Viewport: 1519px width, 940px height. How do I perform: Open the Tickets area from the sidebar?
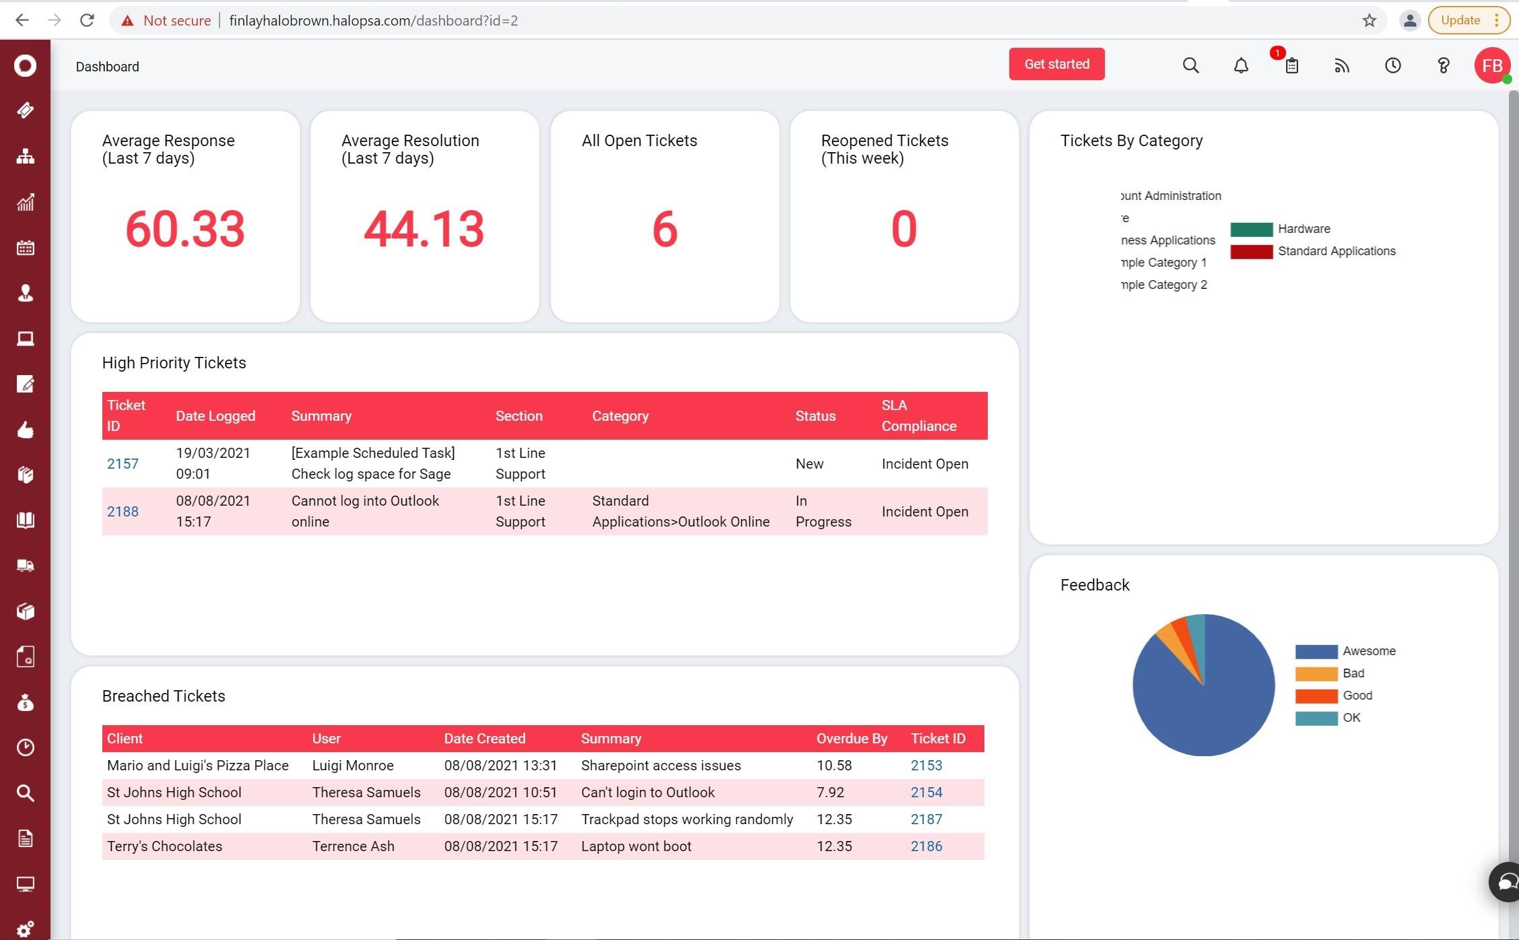point(25,110)
